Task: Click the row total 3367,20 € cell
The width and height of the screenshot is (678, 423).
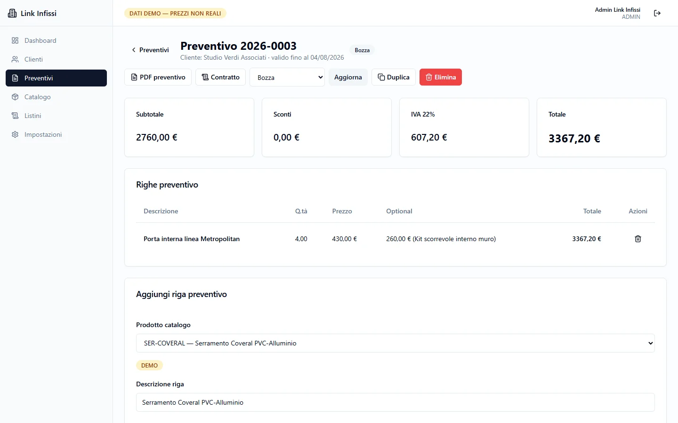Action: coord(587,239)
